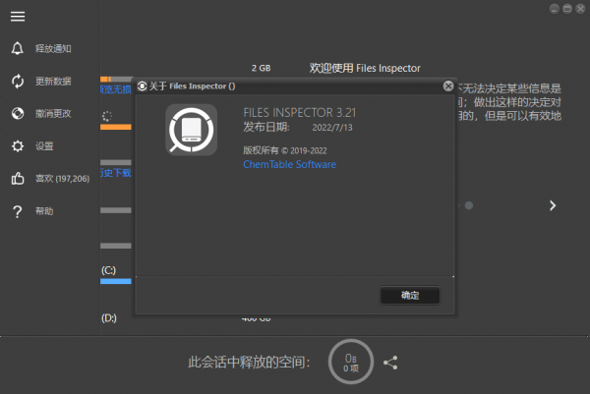Click the (C:) drive label

click(x=108, y=270)
